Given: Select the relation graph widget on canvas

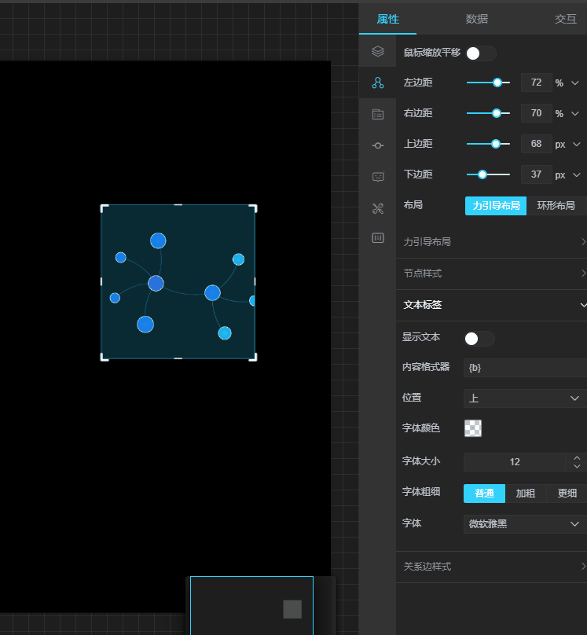Looking at the screenshot, I should 178,282.
